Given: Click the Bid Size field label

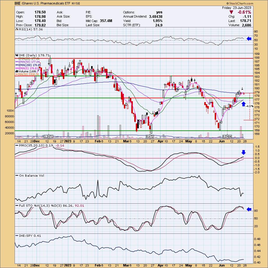Looking at the screenshot, I should pyautogui.click(x=63, y=25).
